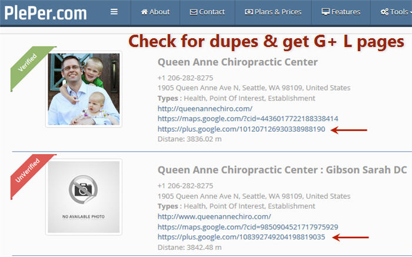Viewport: 412px width, 257px height.
Task: Expand the Tools dropdown menu
Action: 396,12
